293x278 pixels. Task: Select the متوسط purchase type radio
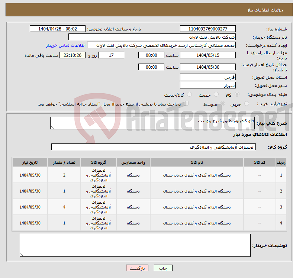click(222, 103)
